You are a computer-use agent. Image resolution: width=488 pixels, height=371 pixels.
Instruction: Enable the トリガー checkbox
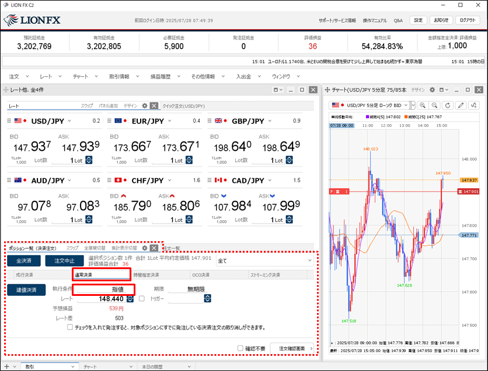141,299
